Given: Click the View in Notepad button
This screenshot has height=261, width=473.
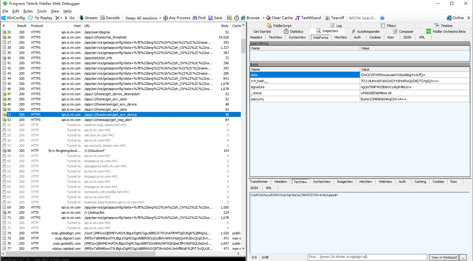Looking at the screenshot, I should tap(444, 257).
